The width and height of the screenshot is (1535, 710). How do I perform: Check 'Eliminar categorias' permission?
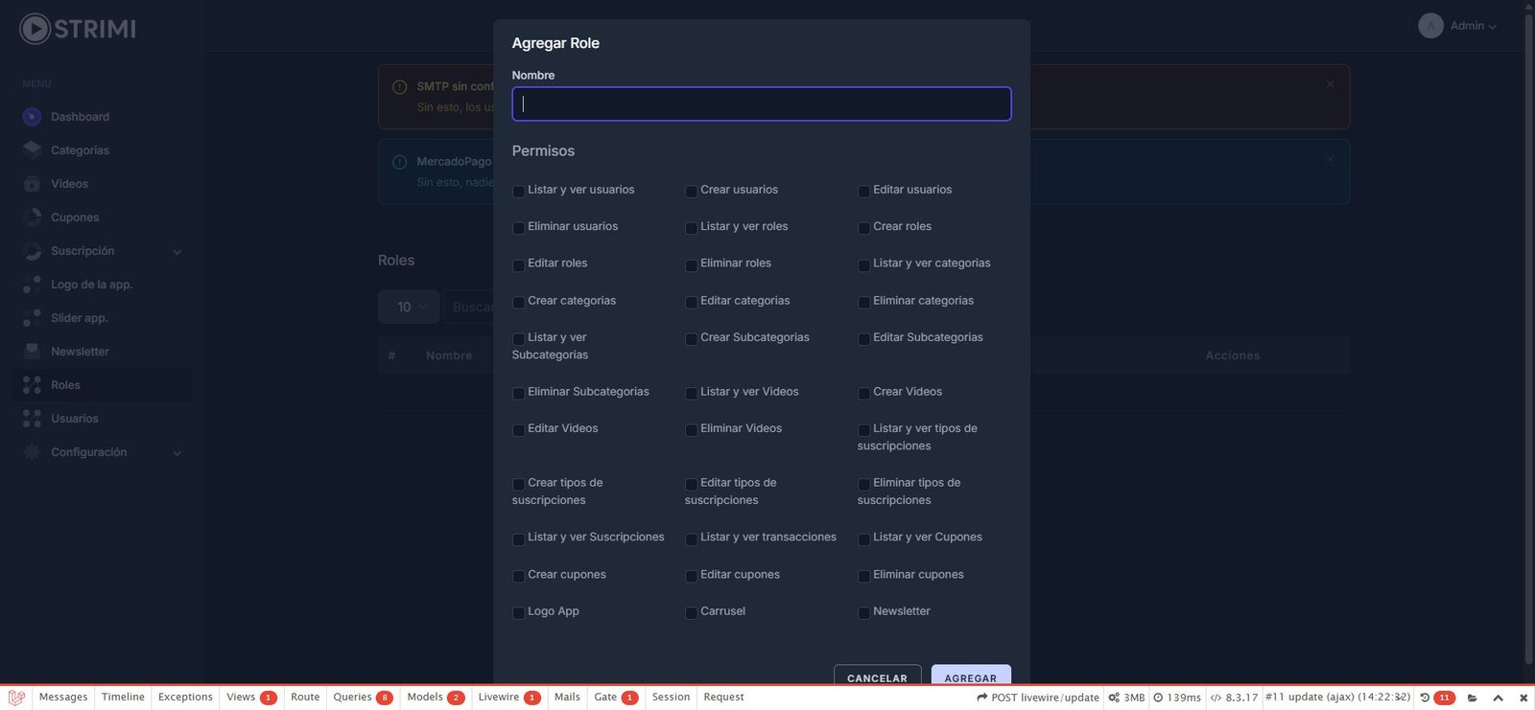tap(863, 302)
